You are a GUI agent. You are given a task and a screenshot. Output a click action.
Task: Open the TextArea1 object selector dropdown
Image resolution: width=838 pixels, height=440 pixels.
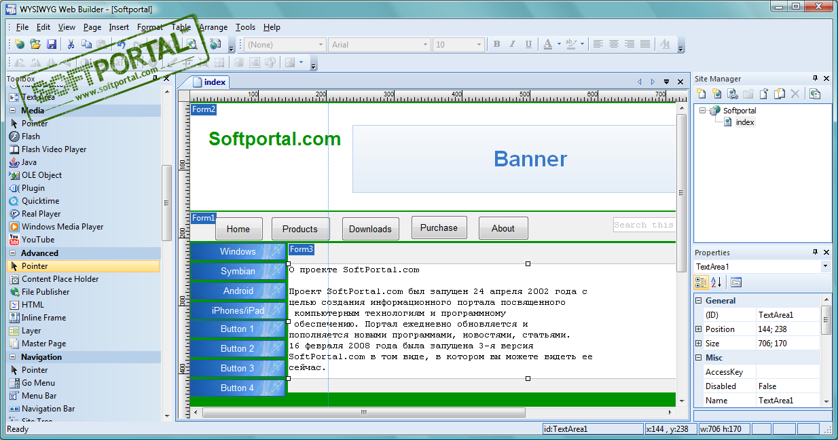coord(826,267)
